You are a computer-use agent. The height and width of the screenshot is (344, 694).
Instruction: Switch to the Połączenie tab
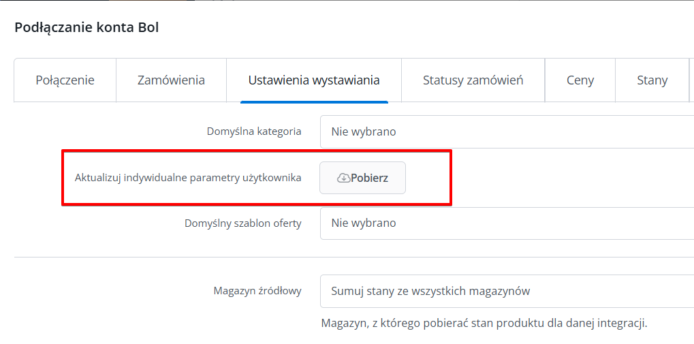(x=65, y=80)
